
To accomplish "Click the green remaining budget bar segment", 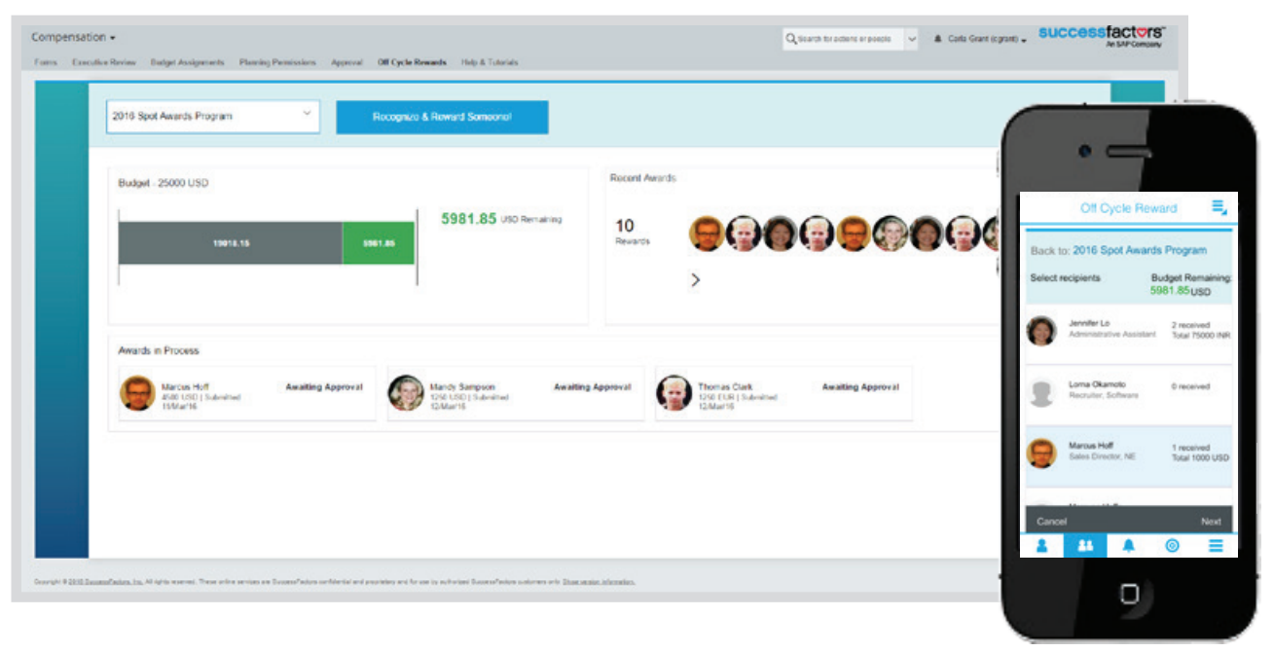I will click(378, 243).
